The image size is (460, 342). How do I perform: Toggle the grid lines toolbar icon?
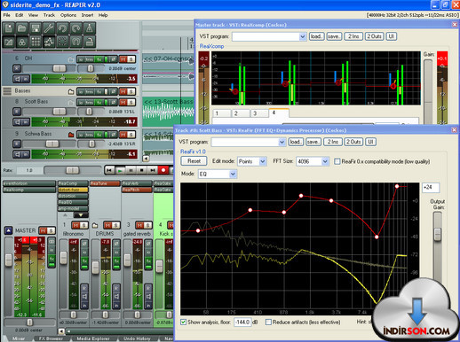point(36,42)
